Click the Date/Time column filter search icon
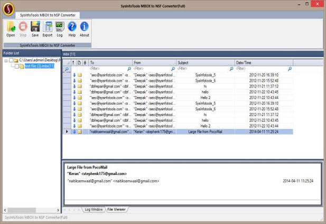Screen dimensions: 326x224 click(x=290, y=69)
